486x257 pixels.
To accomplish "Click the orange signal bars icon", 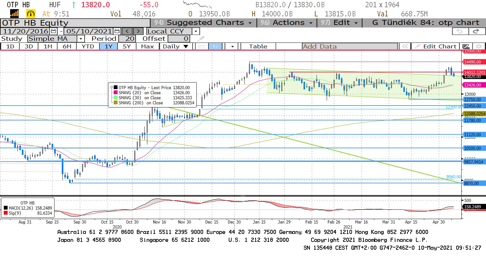I will tap(14, 14).
